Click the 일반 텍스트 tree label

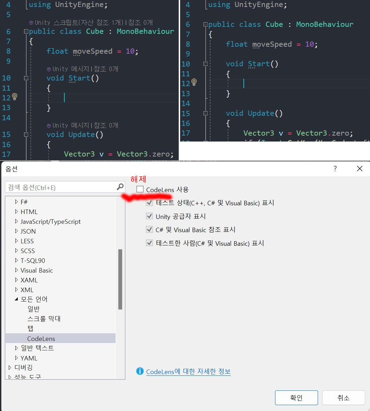click(x=37, y=348)
